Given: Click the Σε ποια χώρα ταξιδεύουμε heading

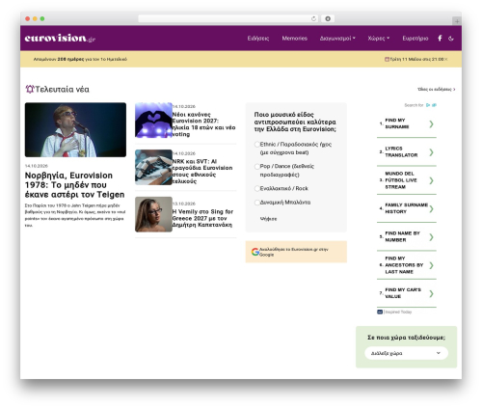Looking at the screenshot, I should tap(406, 338).
